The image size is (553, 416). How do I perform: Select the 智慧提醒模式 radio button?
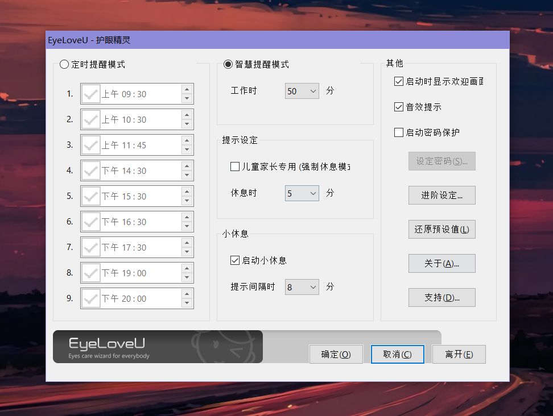tap(228, 64)
